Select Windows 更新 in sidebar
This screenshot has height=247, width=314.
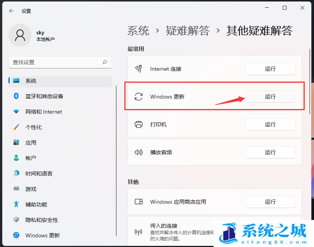[x=42, y=235]
